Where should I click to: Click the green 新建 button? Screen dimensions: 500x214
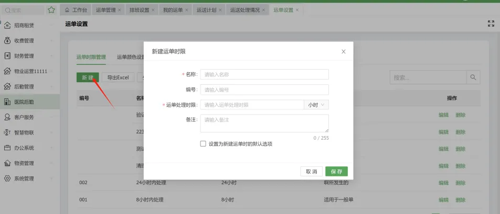pos(88,77)
